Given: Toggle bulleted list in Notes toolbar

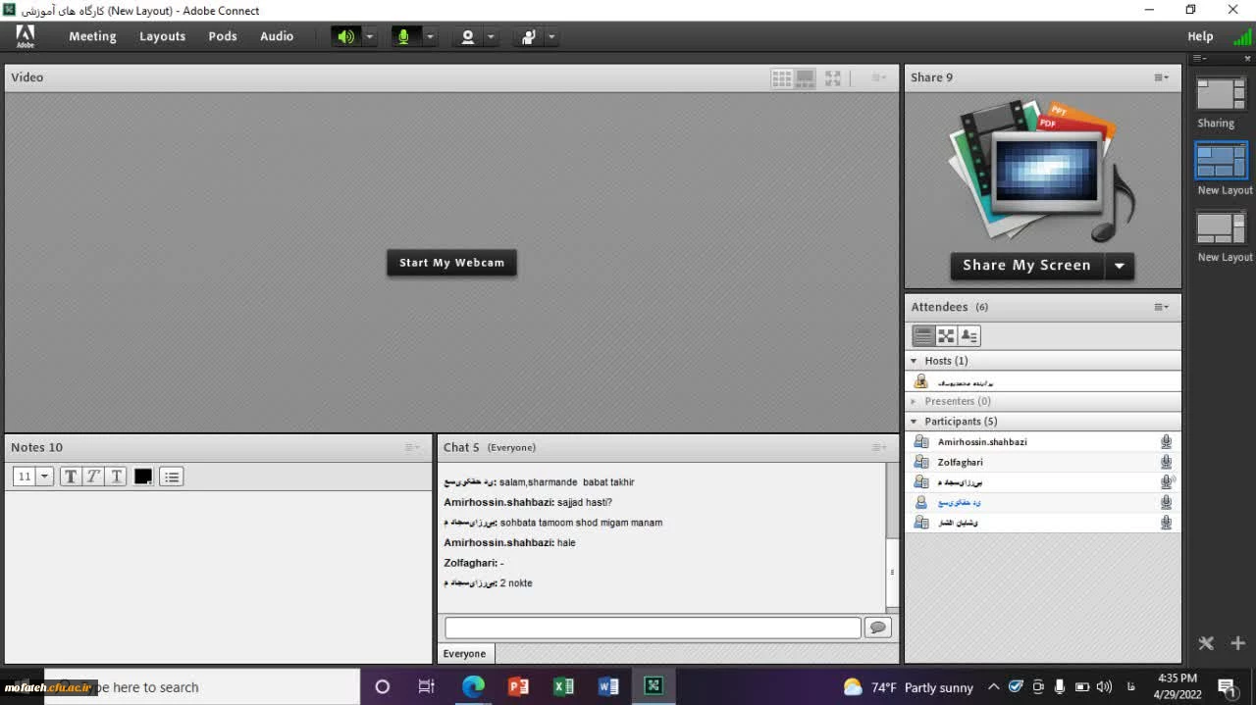Looking at the screenshot, I should point(172,477).
